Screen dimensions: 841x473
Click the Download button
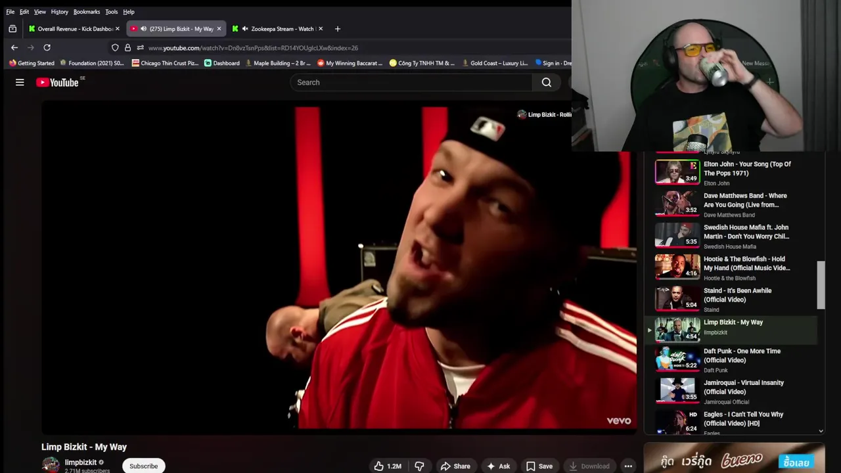coord(589,466)
